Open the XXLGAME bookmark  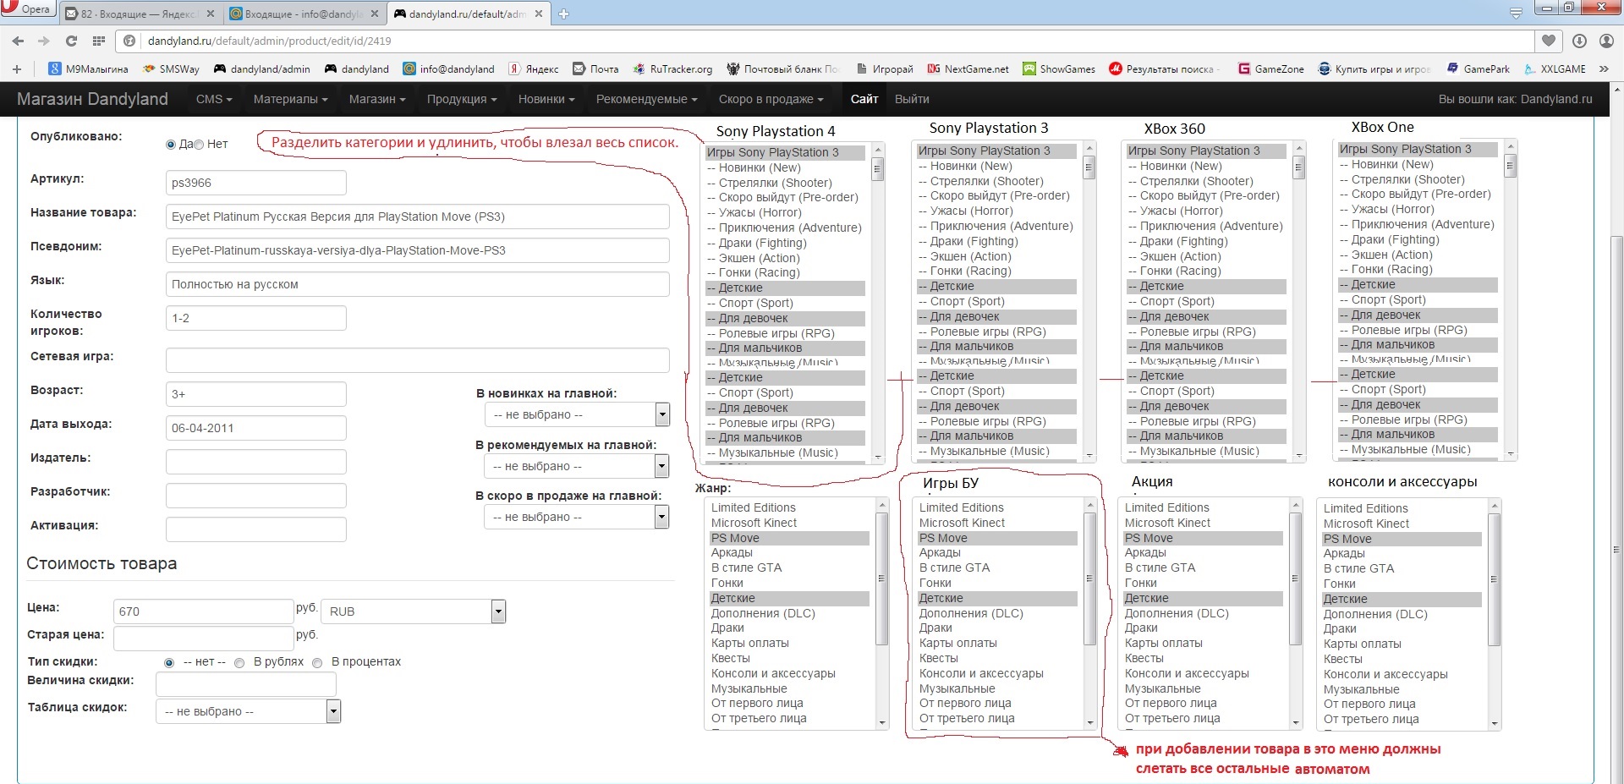click(1555, 69)
